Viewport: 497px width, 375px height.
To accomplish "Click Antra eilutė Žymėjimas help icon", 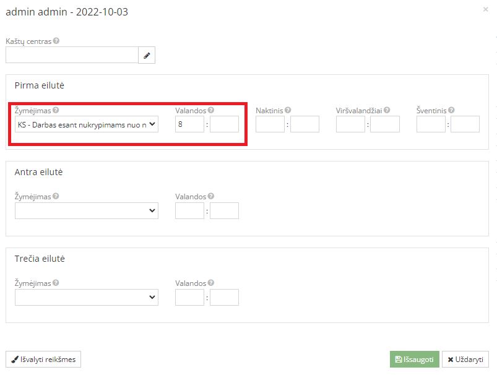I will coord(56,196).
